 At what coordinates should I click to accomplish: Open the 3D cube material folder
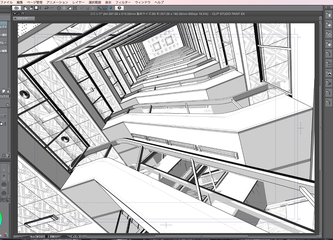pyautogui.click(x=329, y=24)
